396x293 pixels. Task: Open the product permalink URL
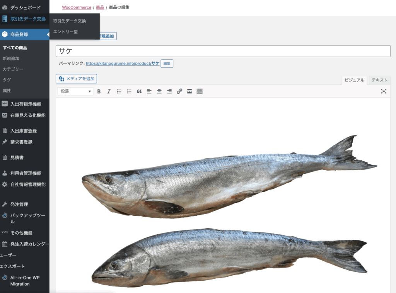[x=122, y=64]
